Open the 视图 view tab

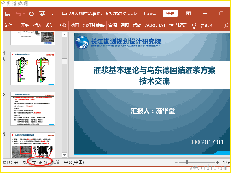[x=125, y=25]
